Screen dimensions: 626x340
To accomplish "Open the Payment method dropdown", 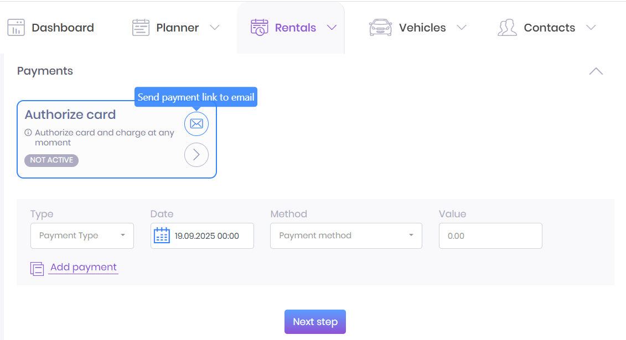I will click(x=346, y=236).
